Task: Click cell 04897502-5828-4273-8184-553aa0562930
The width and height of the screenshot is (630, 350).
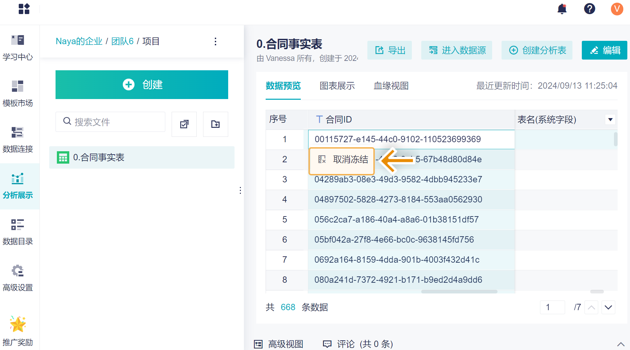Action: tap(411, 199)
